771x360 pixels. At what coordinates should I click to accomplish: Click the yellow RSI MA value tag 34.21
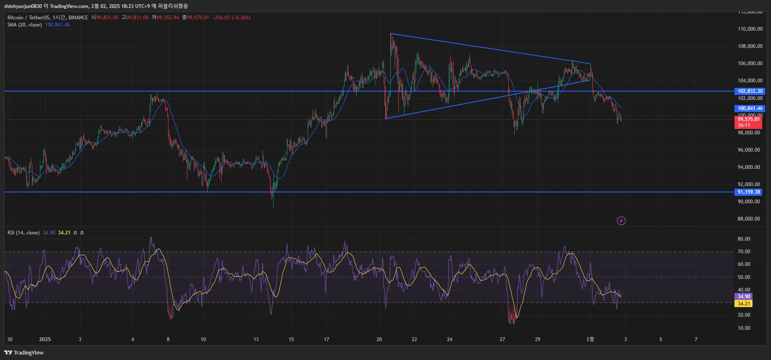[x=743, y=304]
